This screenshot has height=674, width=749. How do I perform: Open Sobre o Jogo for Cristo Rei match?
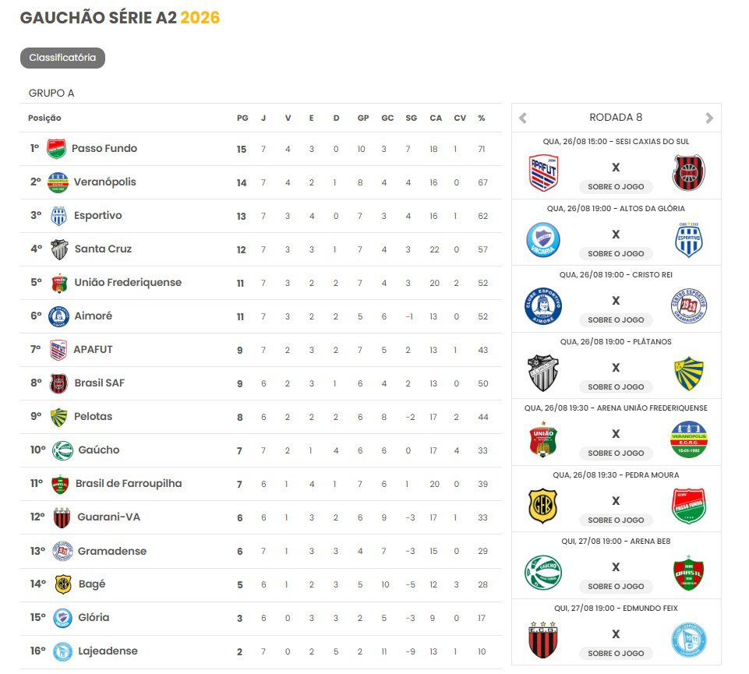(x=616, y=320)
